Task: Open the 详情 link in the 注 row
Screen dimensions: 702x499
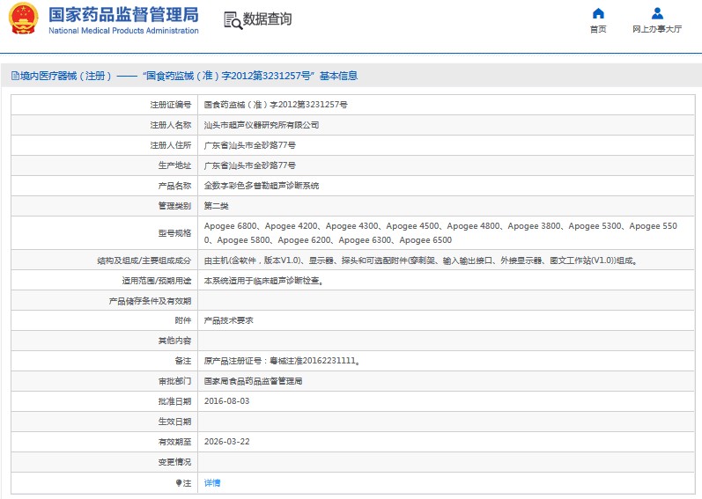Action: [212, 483]
